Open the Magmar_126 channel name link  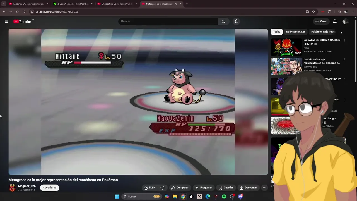click(27, 186)
